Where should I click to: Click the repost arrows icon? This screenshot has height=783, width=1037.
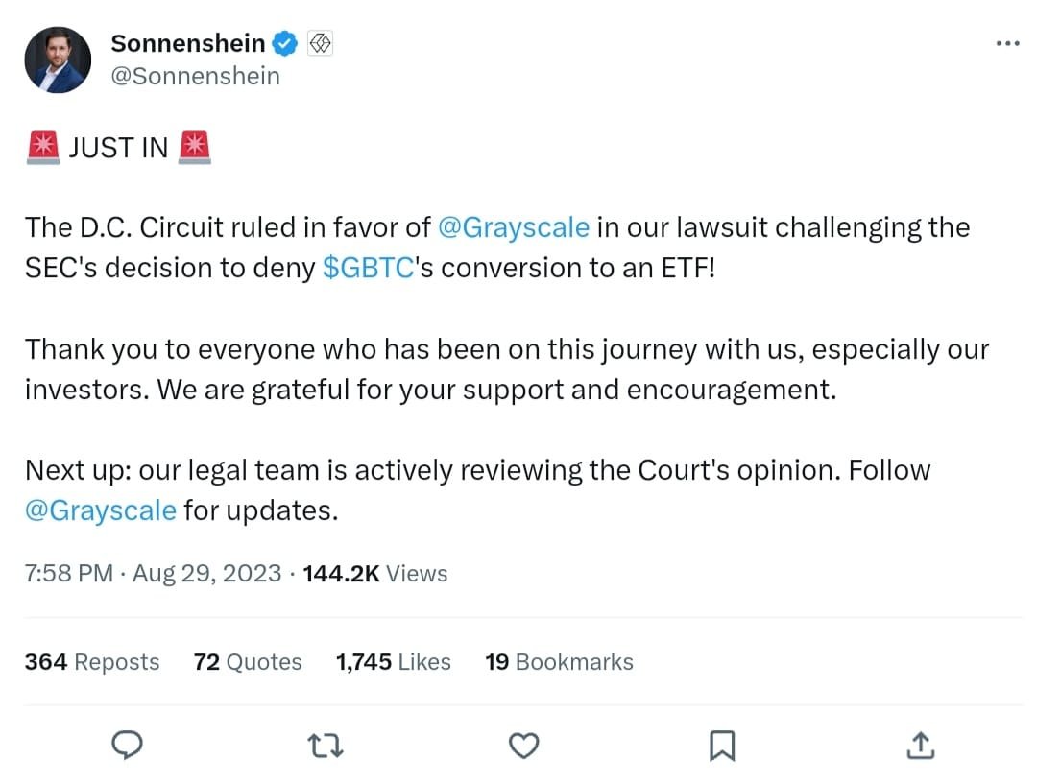[x=325, y=745]
